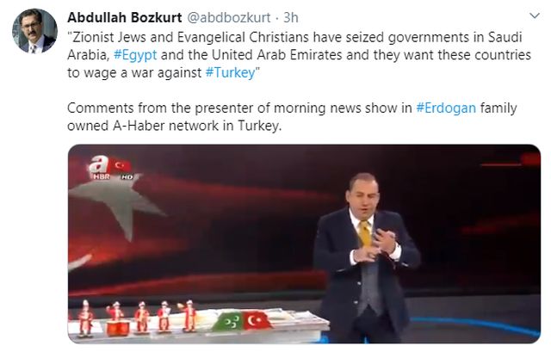Click the large star graphic in video
Screen dimensions: 551x352
[116, 204]
